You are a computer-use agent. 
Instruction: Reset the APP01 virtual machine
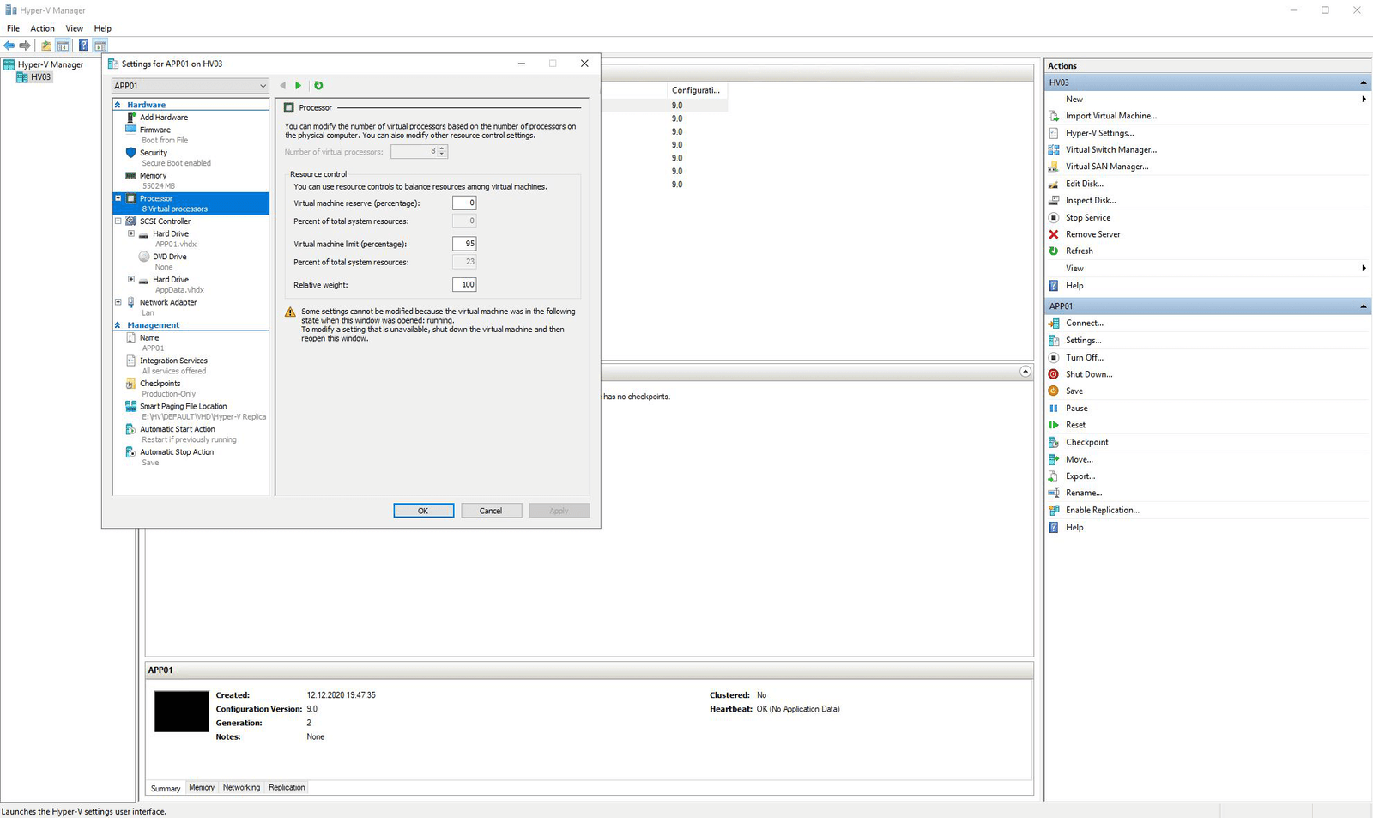(1076, 425)
